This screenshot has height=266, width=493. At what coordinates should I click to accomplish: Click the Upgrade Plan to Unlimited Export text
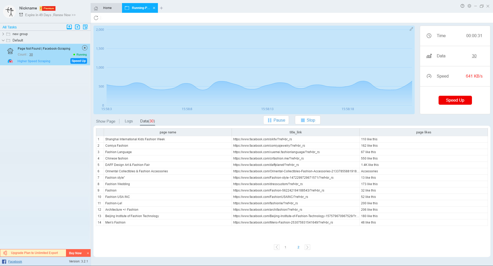[x=34, y=253]
